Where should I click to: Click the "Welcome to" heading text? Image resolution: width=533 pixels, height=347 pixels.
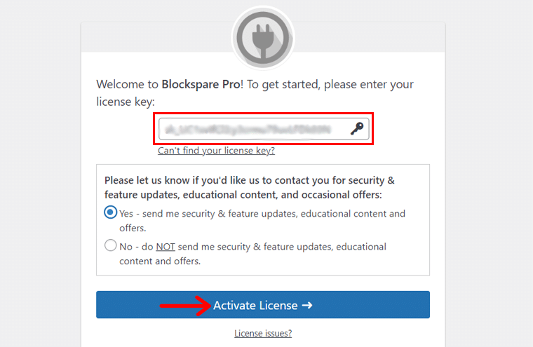[128, 84]
